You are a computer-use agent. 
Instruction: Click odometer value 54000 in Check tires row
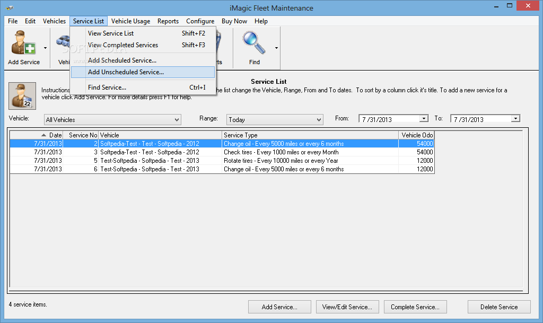click(425, 152)
